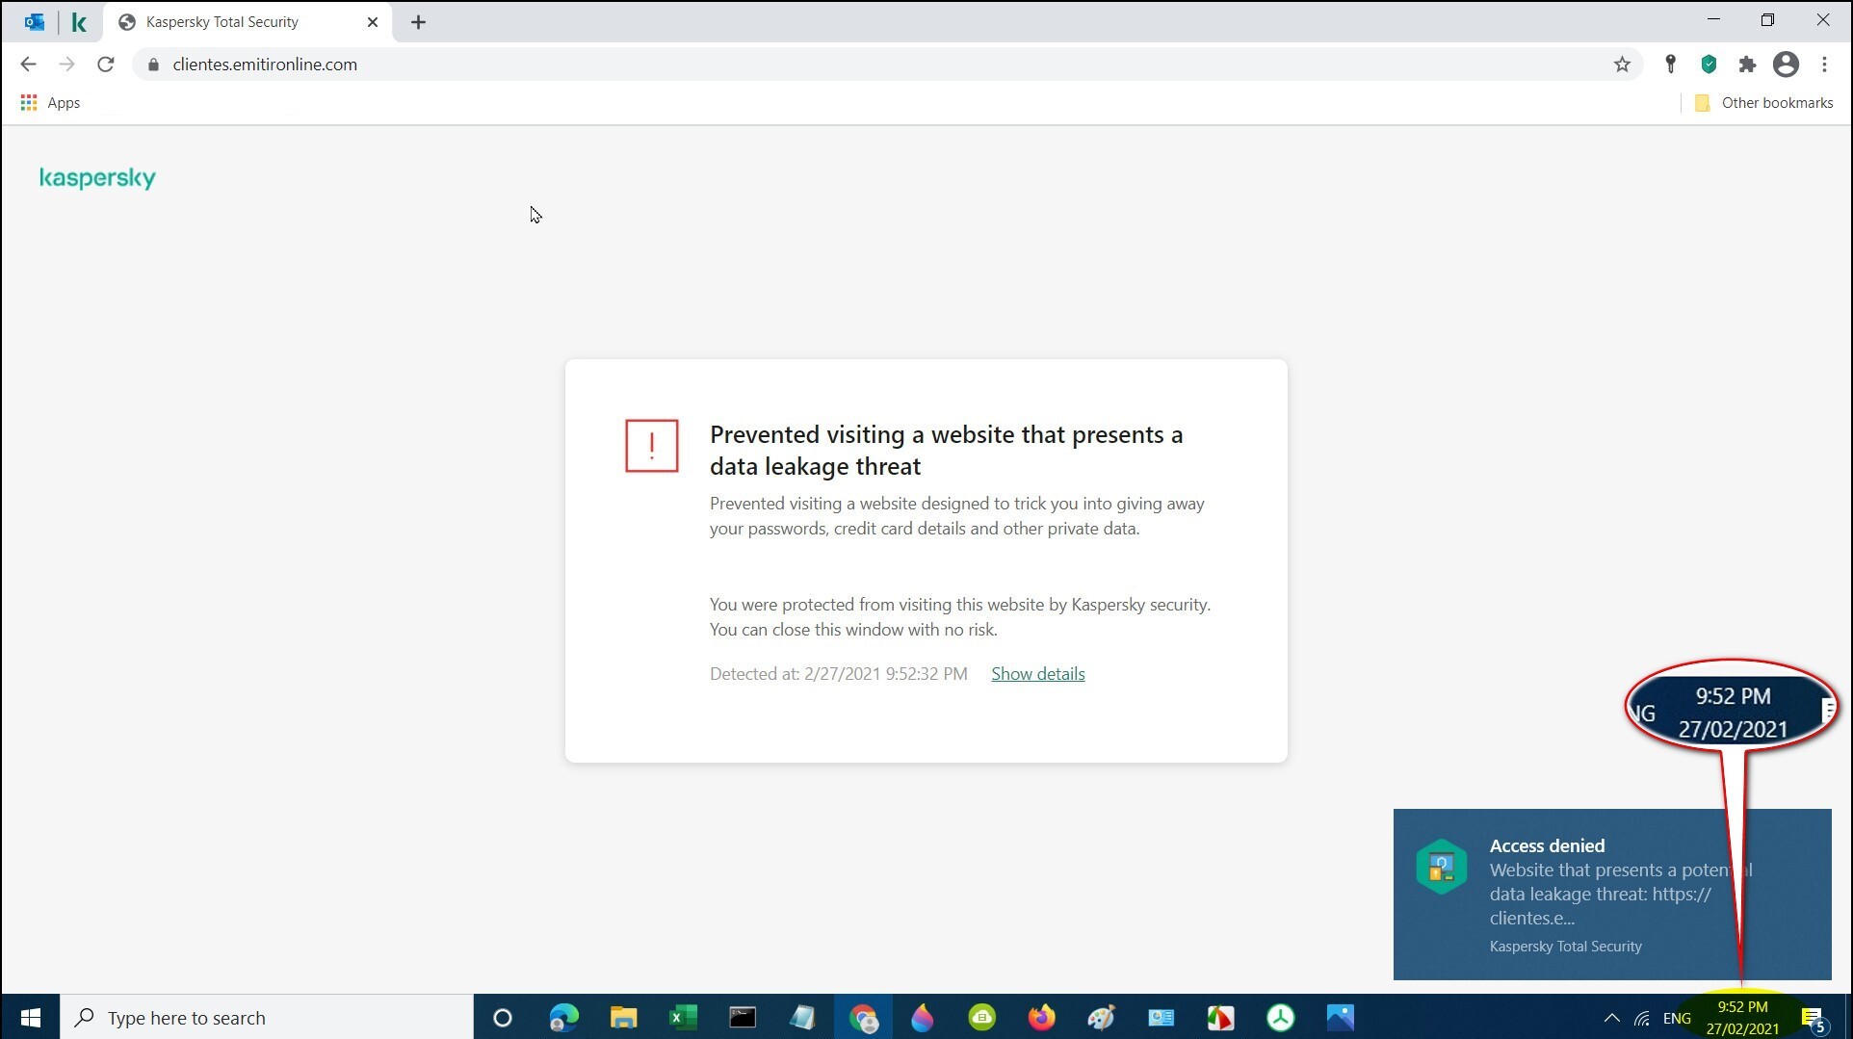Open the pinned Kaspersky 'k' tab
The width and height of the screenshot is (1853, 1039).
click(x=79, y=22)
